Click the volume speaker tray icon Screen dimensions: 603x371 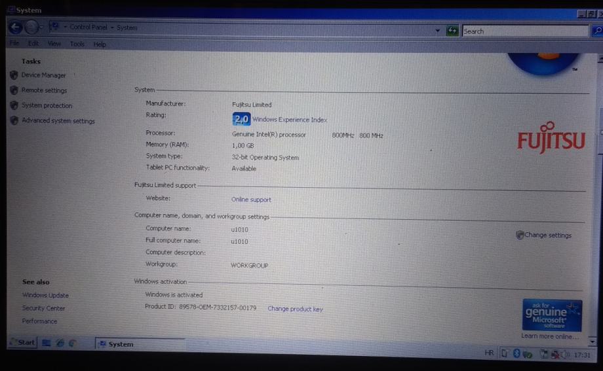point(565,355)
